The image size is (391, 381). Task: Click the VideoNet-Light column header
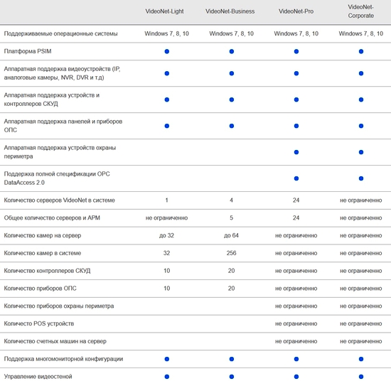pyautogui.click(x=165, y=11)
